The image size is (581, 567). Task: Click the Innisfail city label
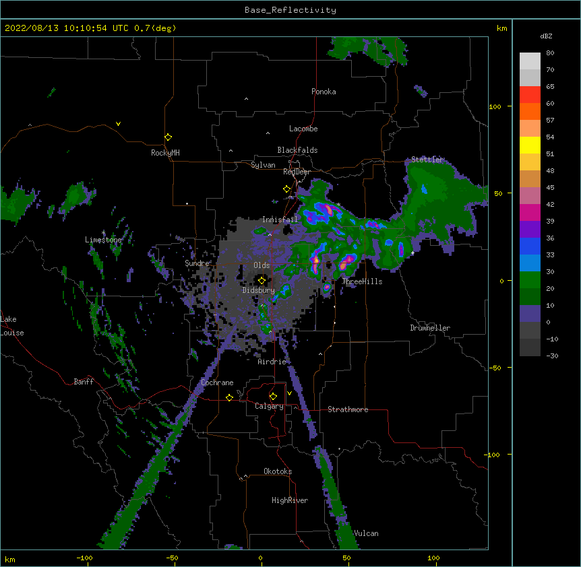pyautogui.click(x=280, y=220)
